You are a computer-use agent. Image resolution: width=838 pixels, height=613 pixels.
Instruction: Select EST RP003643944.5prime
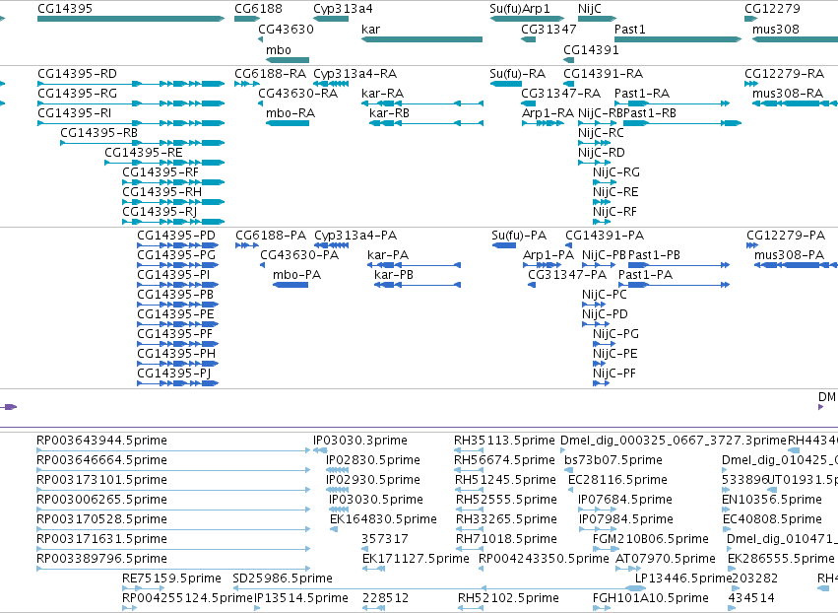tap(101, 441)
